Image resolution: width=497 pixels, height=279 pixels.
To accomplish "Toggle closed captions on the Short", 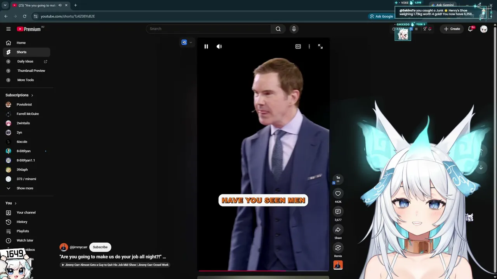I will pos(298,46).
